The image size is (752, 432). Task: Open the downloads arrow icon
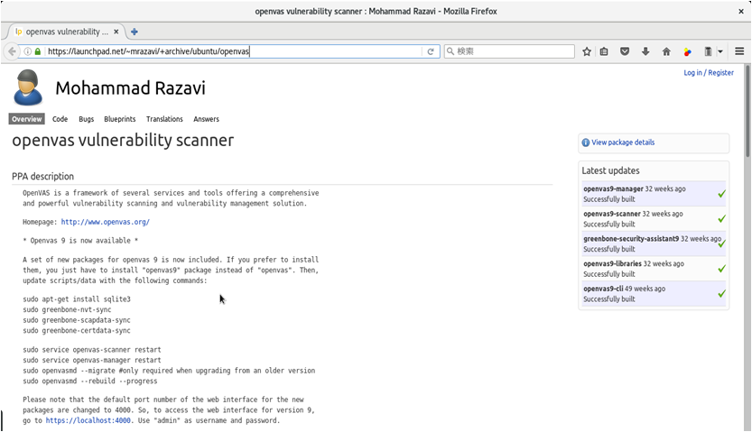645,51
